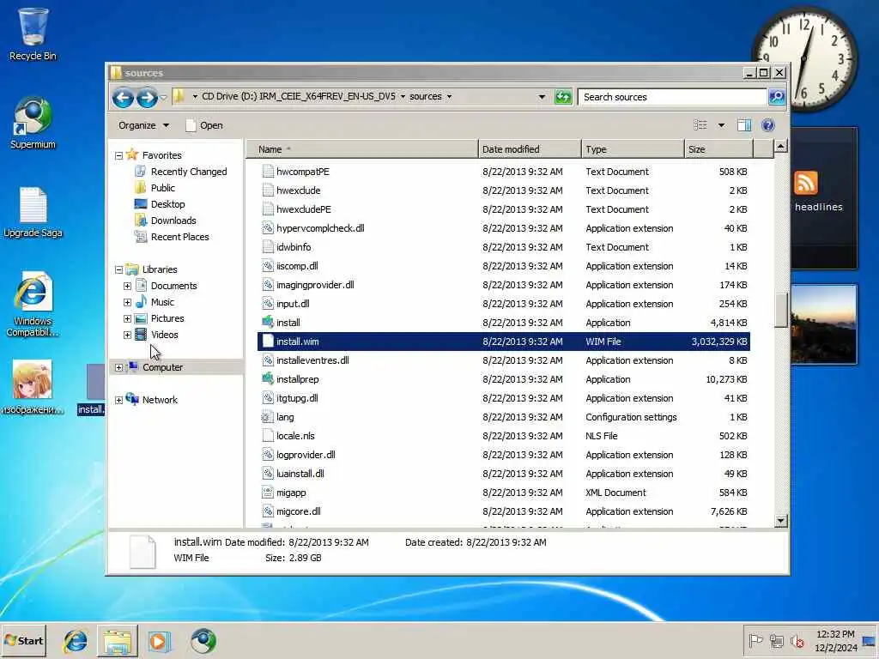Change view with the views icon
This screenshot has height=659, width=879.
coord(700,125)
